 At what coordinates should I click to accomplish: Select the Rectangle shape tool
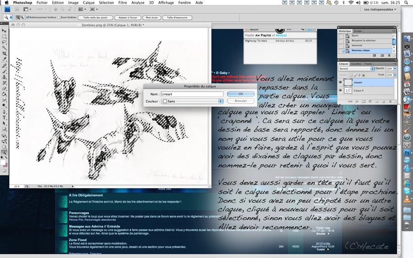coord(4,129)
